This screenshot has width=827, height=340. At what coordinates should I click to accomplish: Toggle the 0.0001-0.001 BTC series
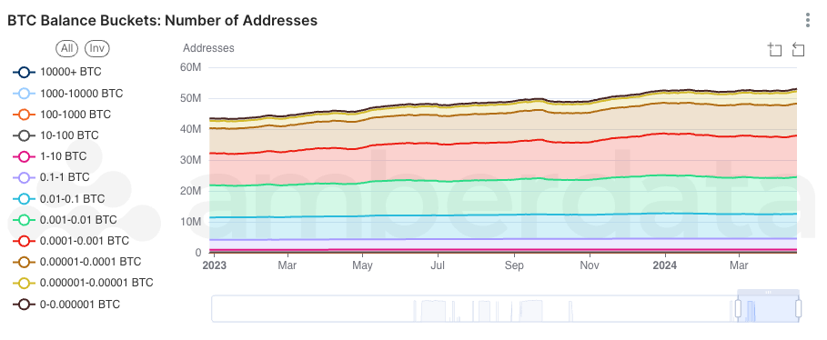click(71, 241)
